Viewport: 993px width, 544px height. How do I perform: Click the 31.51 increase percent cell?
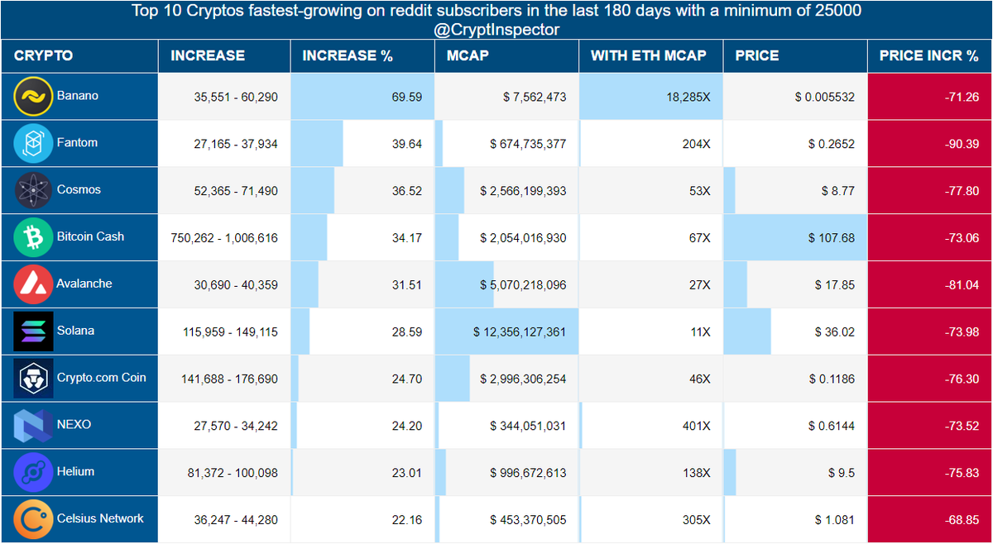pos(362,285)
